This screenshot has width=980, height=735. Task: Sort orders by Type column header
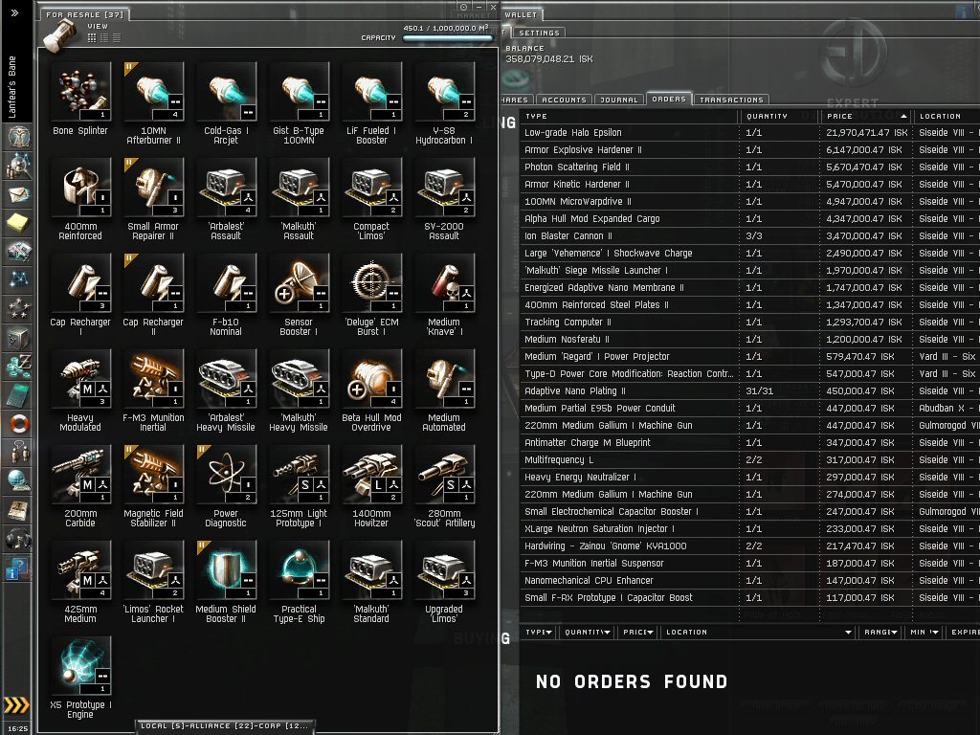(x=630, y=116)
